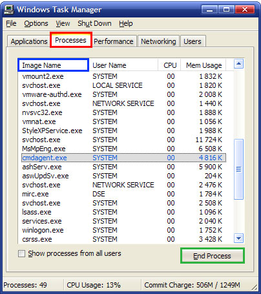Click the Task Manager title bar icon
Viewport: 261px width, 294px height.
point(9,10)
